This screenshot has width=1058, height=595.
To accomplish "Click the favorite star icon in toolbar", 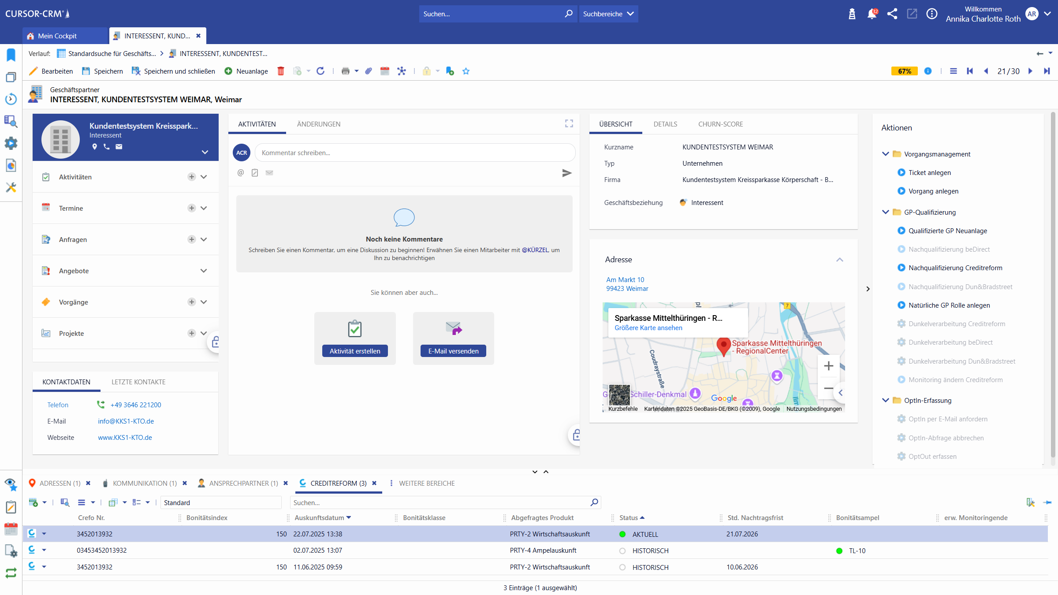I will 466,71.
